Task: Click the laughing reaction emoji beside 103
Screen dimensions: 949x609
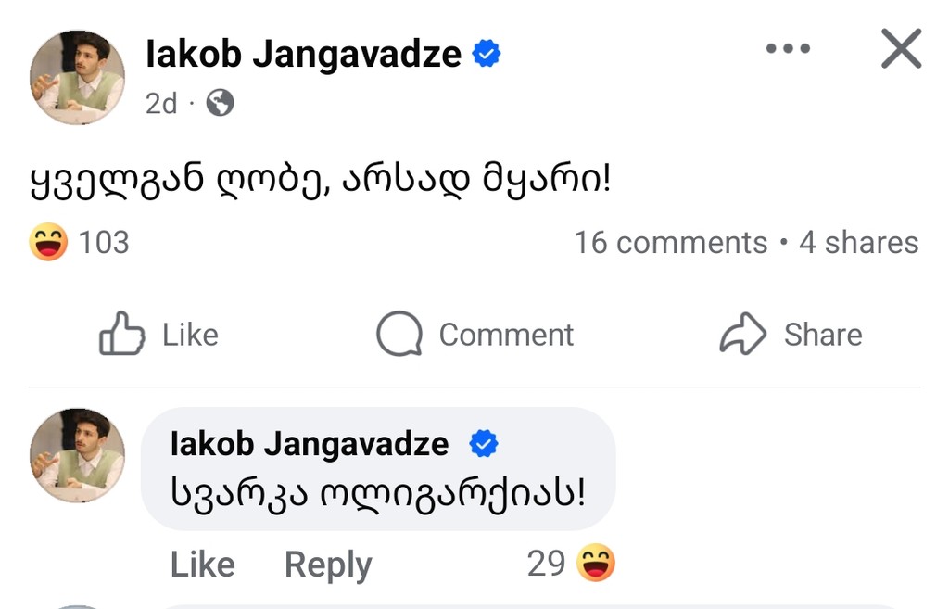Action: click(48, 243)
